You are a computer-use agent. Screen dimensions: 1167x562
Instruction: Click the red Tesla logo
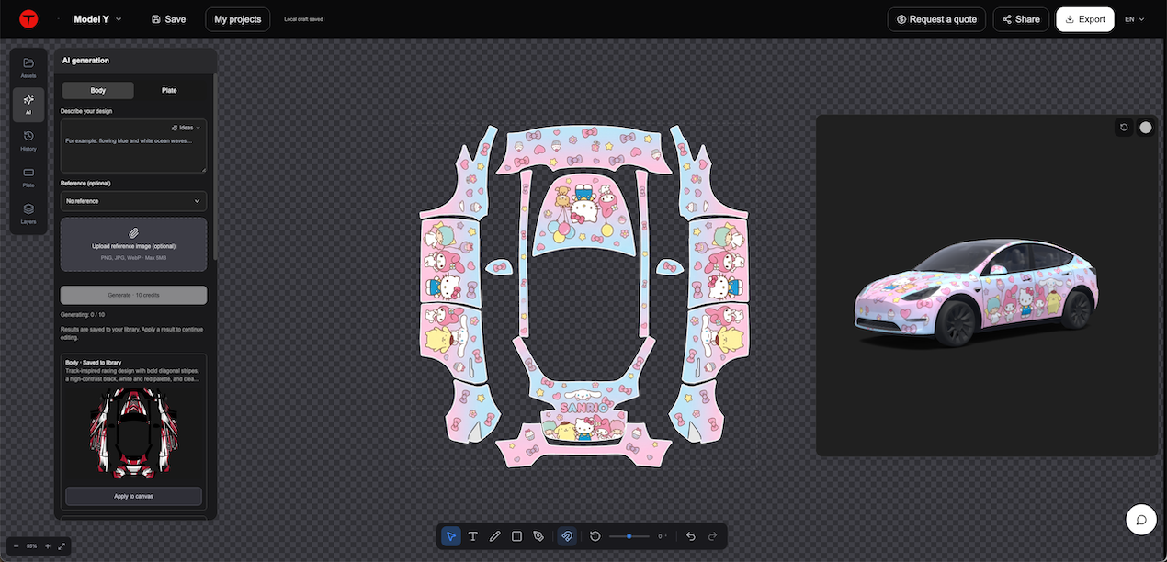click(x=28, y=19)
